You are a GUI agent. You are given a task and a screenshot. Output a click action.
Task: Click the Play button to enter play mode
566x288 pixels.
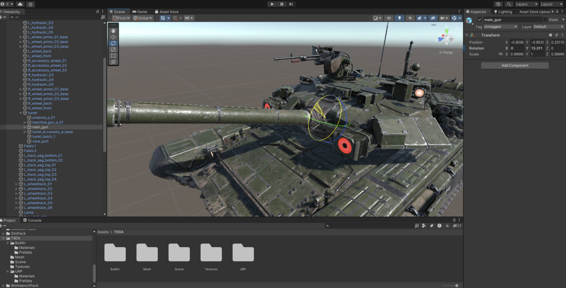[x=272, y=4]
